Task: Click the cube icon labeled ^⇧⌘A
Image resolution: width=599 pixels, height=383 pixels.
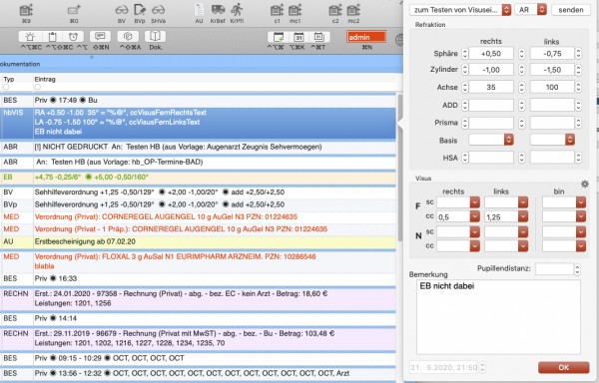Action: coord(128,37)
